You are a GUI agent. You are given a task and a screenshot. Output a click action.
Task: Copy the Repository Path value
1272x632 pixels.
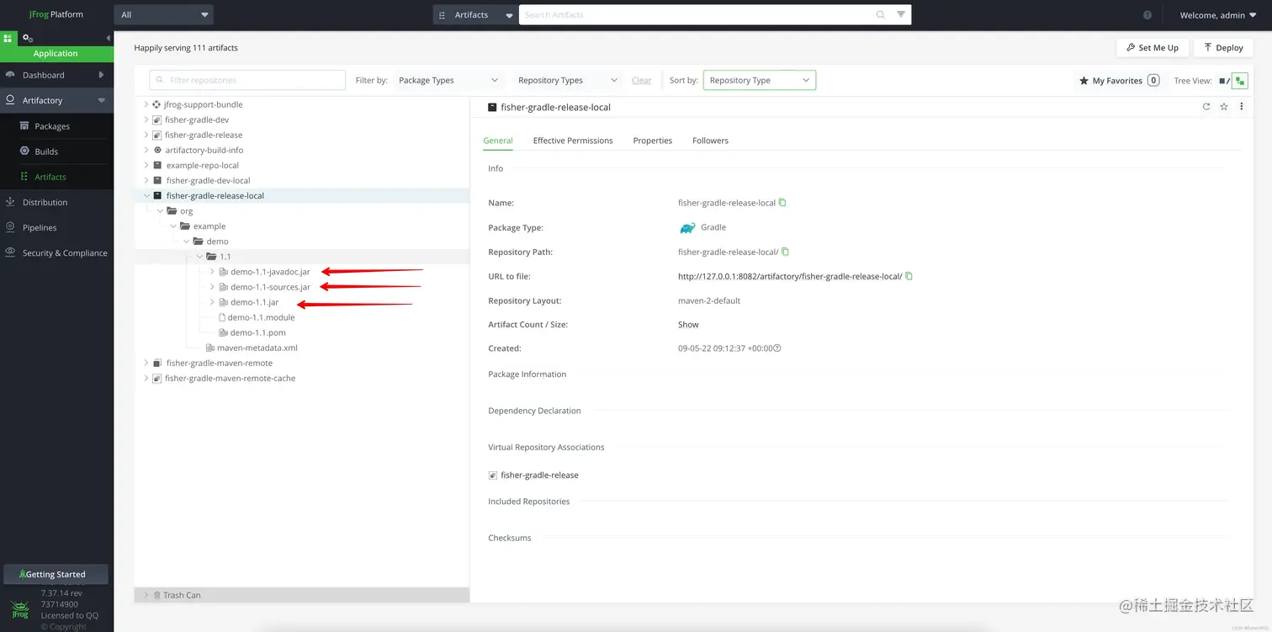point(786,252)
